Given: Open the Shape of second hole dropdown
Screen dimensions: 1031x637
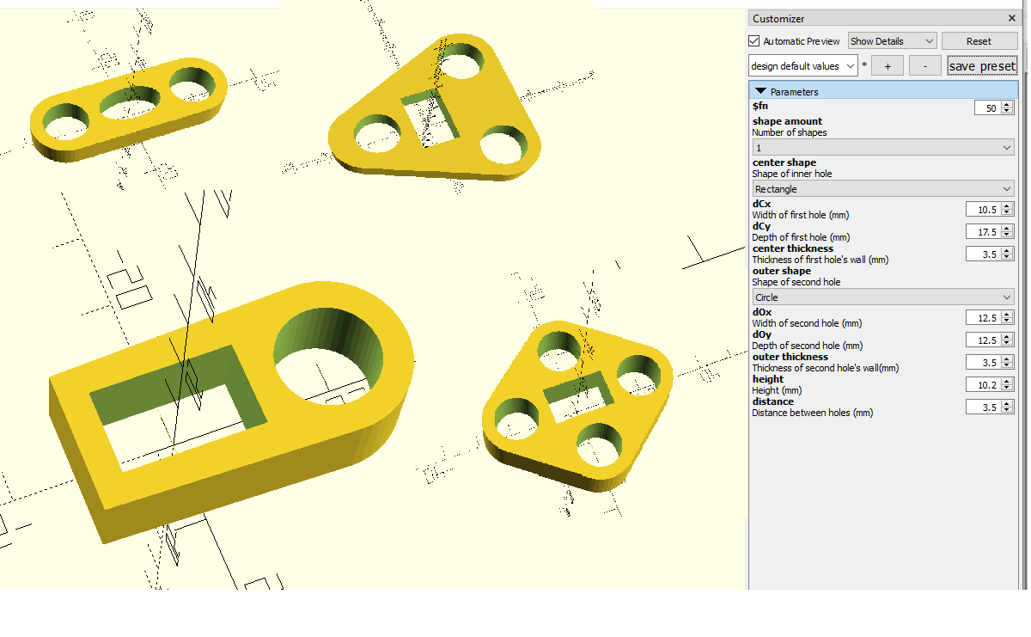Looking at the screenshot, I should coord(883,297).
